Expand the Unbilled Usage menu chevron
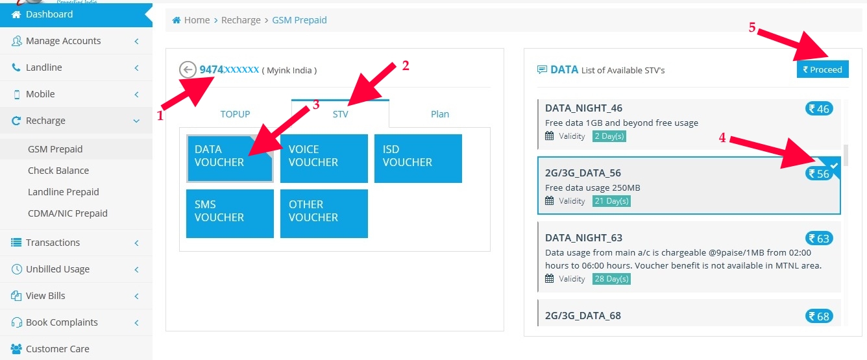The image size is (867, 360). coord(136,269)
